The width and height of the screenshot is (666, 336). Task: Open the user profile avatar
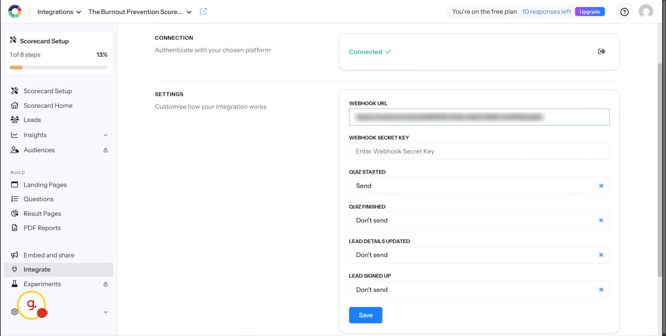pyautogui.click(x=646, y=12)
